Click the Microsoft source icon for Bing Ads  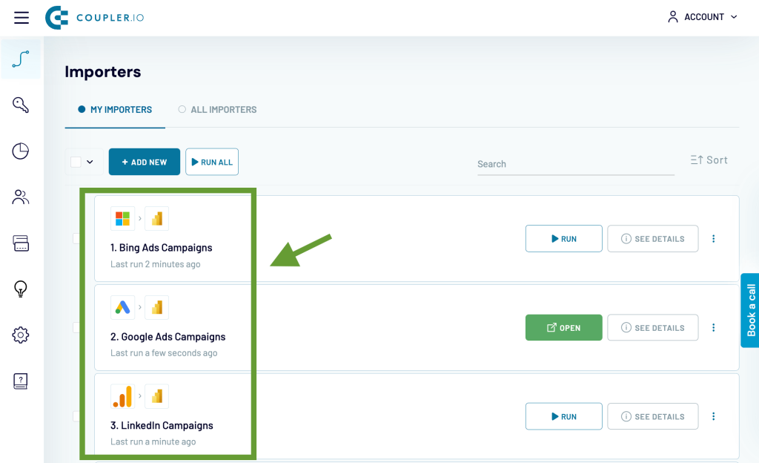point(122,218)
